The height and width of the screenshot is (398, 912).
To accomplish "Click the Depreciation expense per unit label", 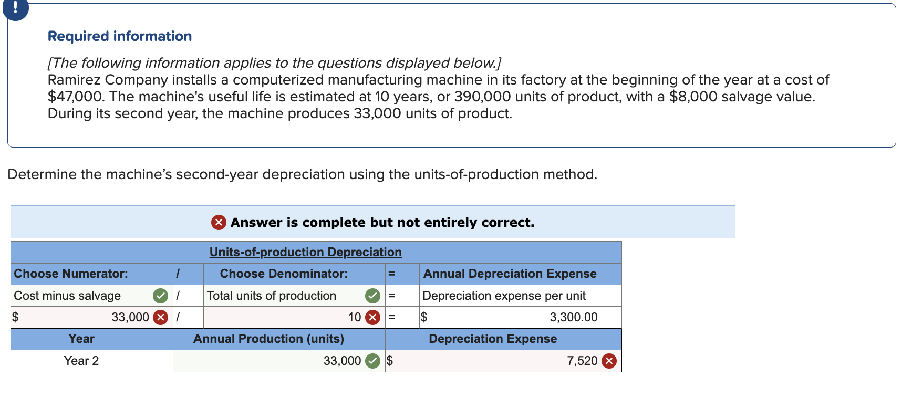I will tap(504, 296).
